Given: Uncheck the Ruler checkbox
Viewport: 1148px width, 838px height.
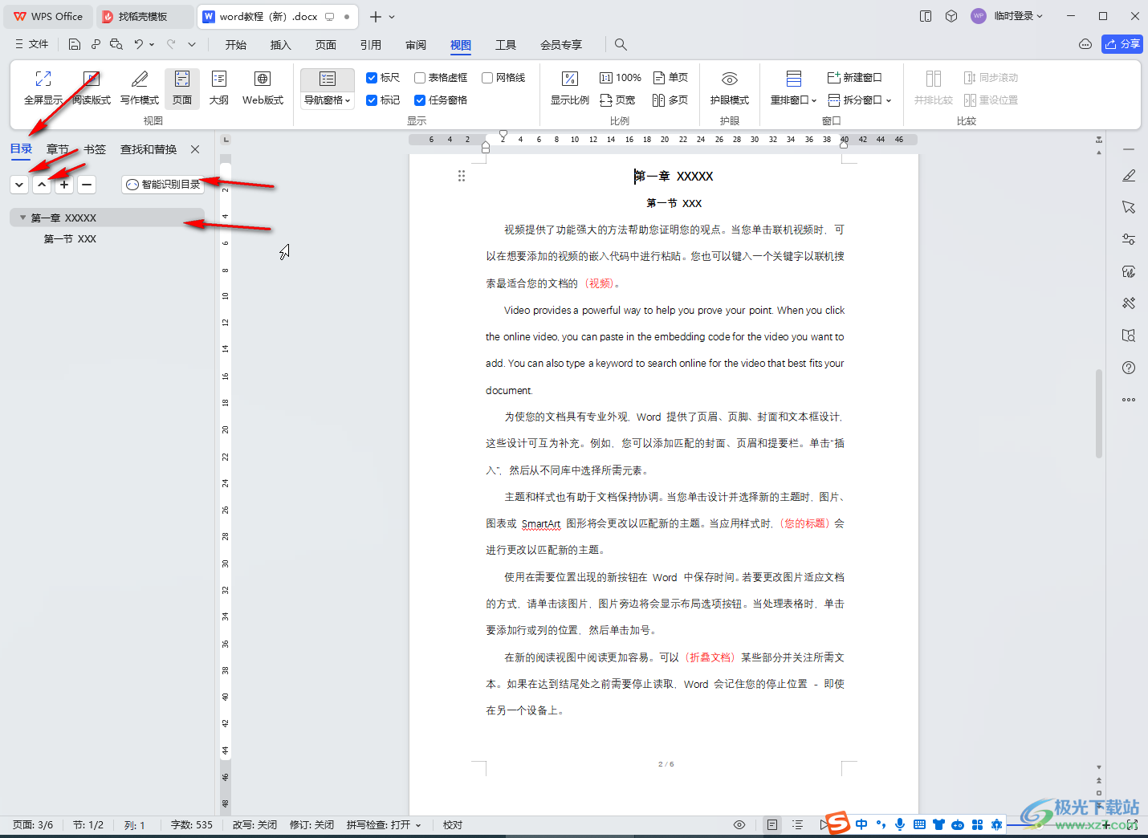Looking at the screenshot, I should click(x=372, y=78).
